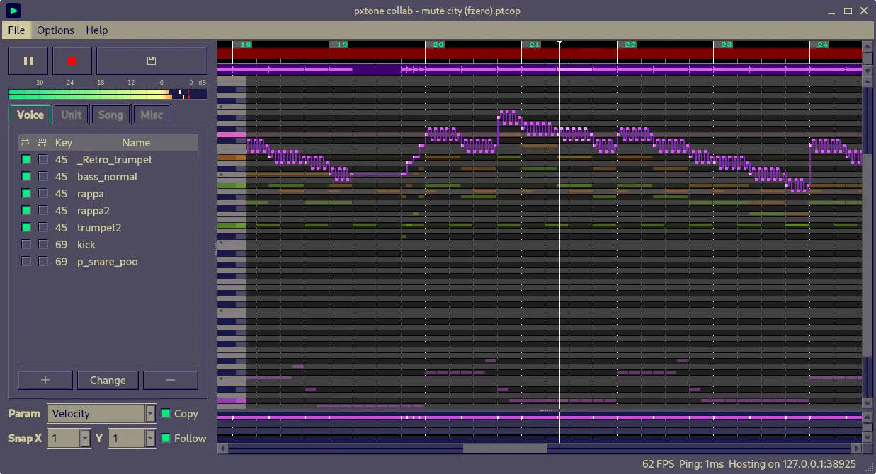Image resolution: width=876 pixels, height=474 pixels.
Task: Select the trumpet2 voice name
Action: pyautogui.click(x=99, y=227)
